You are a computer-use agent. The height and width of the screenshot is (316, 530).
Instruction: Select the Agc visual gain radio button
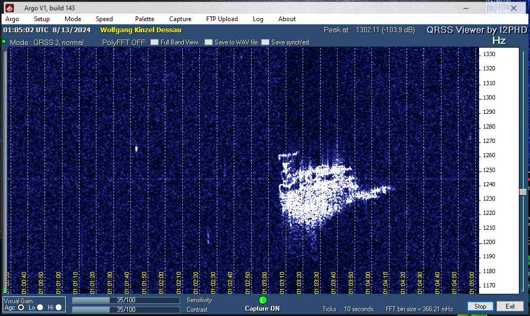tap(21, 308)
